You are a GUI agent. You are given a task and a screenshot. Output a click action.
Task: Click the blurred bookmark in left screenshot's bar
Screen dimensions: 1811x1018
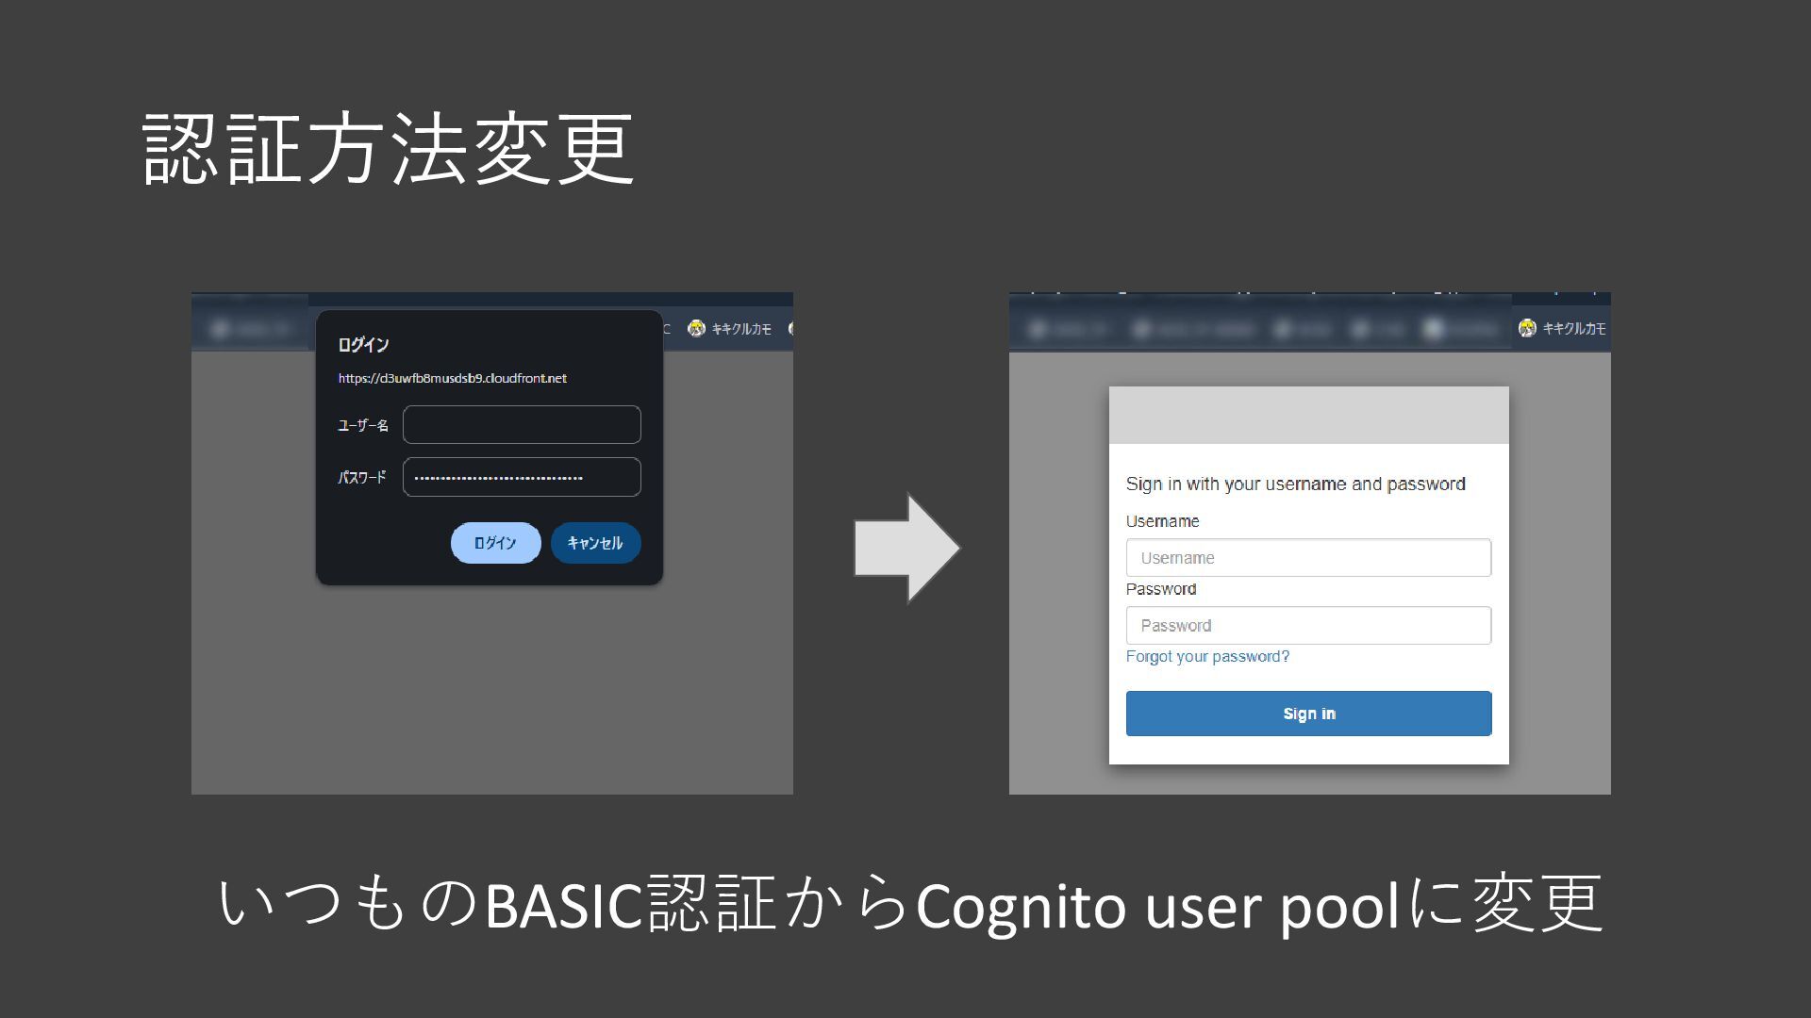coord(251,329)
